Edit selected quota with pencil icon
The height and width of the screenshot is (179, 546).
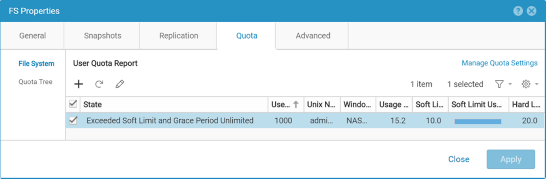pyautogui.click(x=120, y=84)
